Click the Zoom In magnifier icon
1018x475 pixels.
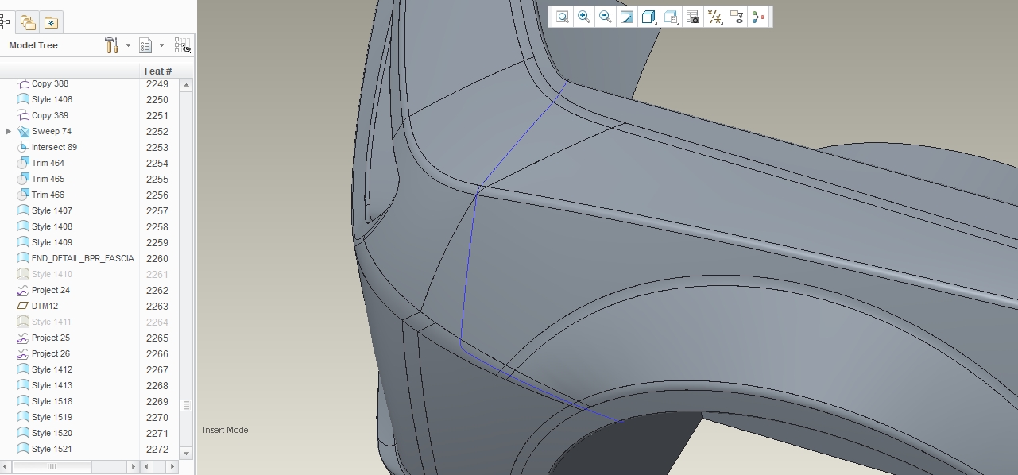pyautogui.click(x=584, y=17)
